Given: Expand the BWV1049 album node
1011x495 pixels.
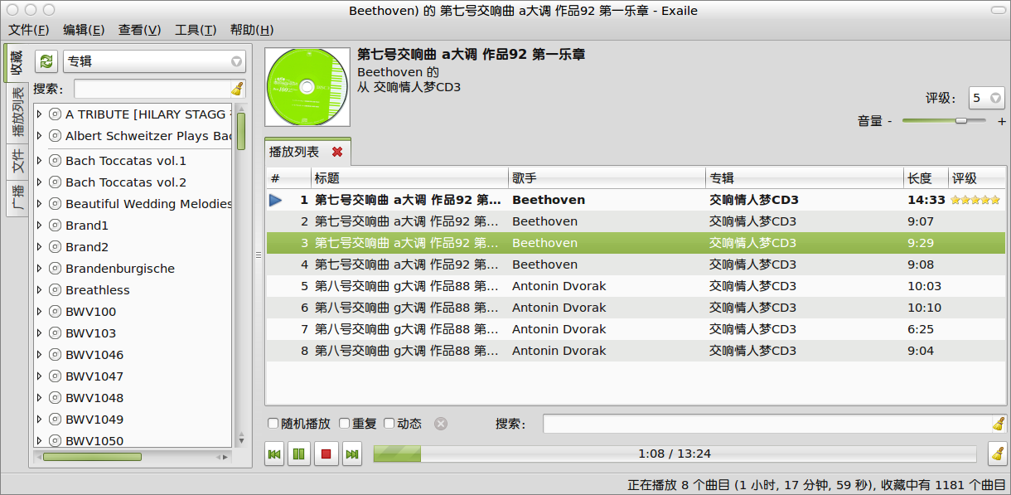Looking at the screenshot, I should (39, 420).
